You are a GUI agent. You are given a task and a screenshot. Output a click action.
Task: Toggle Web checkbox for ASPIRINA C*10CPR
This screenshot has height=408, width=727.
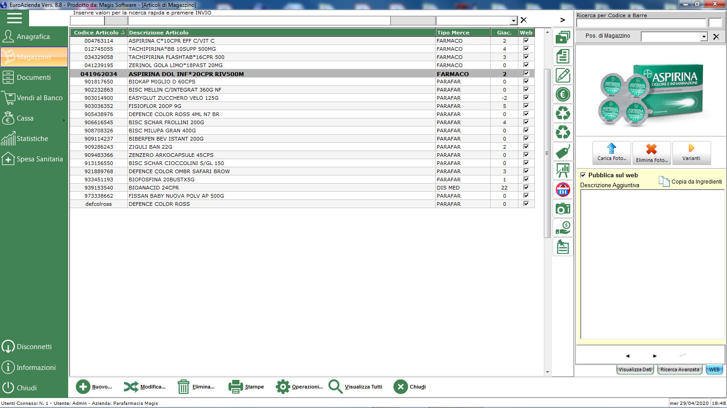click(x=526, y=41)
